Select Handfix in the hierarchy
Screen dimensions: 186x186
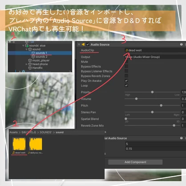pos(37,68)
